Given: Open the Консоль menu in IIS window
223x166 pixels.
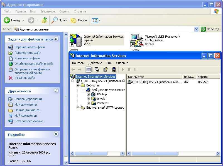Looking at the screenshot, I should click(x=78, y=63).
